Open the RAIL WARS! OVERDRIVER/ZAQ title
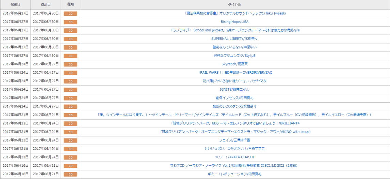 pyautogui.click(x=234, y=73)
